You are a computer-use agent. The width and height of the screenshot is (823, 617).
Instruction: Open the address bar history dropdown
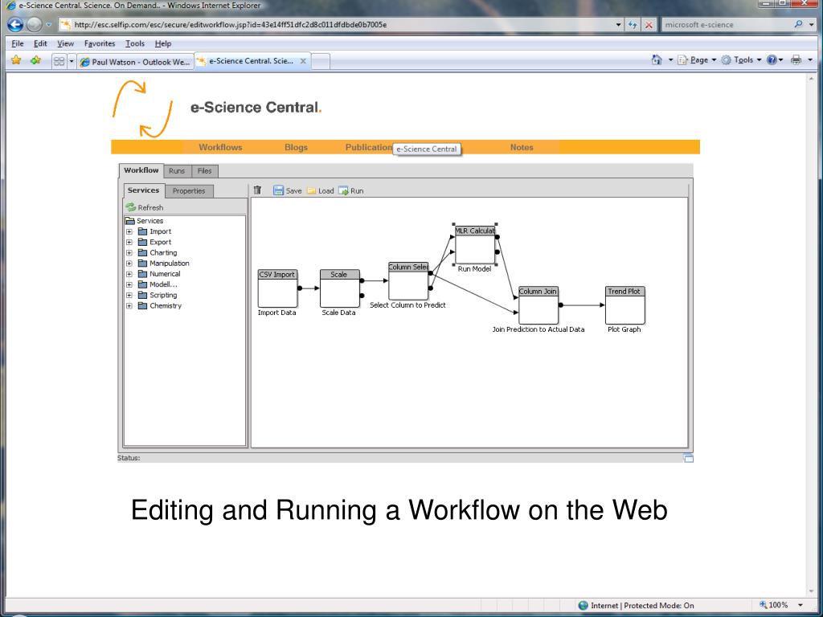[618, 25]
